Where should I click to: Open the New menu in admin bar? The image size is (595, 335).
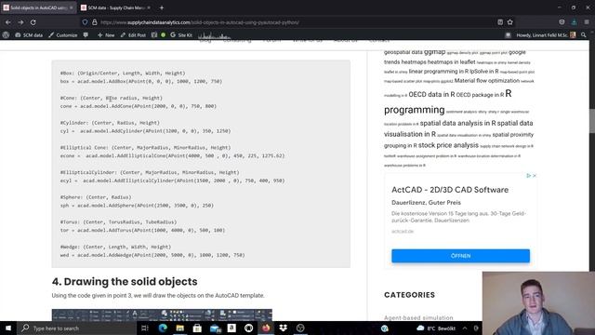coord(106,35)
